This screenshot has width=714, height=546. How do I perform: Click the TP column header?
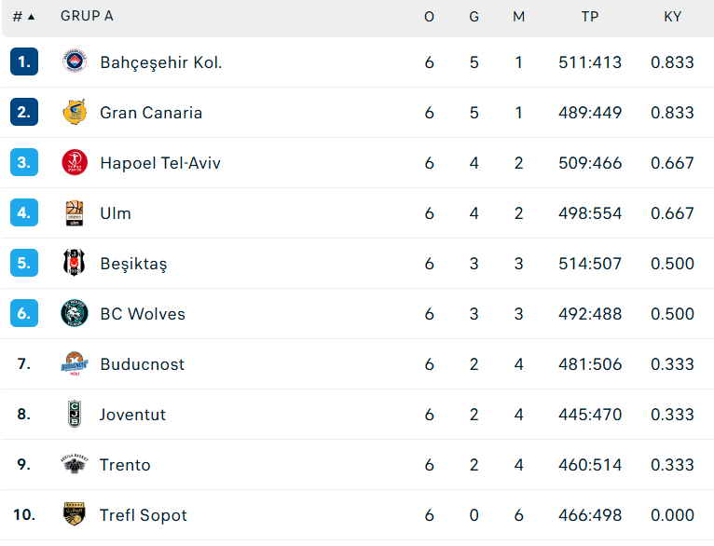(590, 17)
